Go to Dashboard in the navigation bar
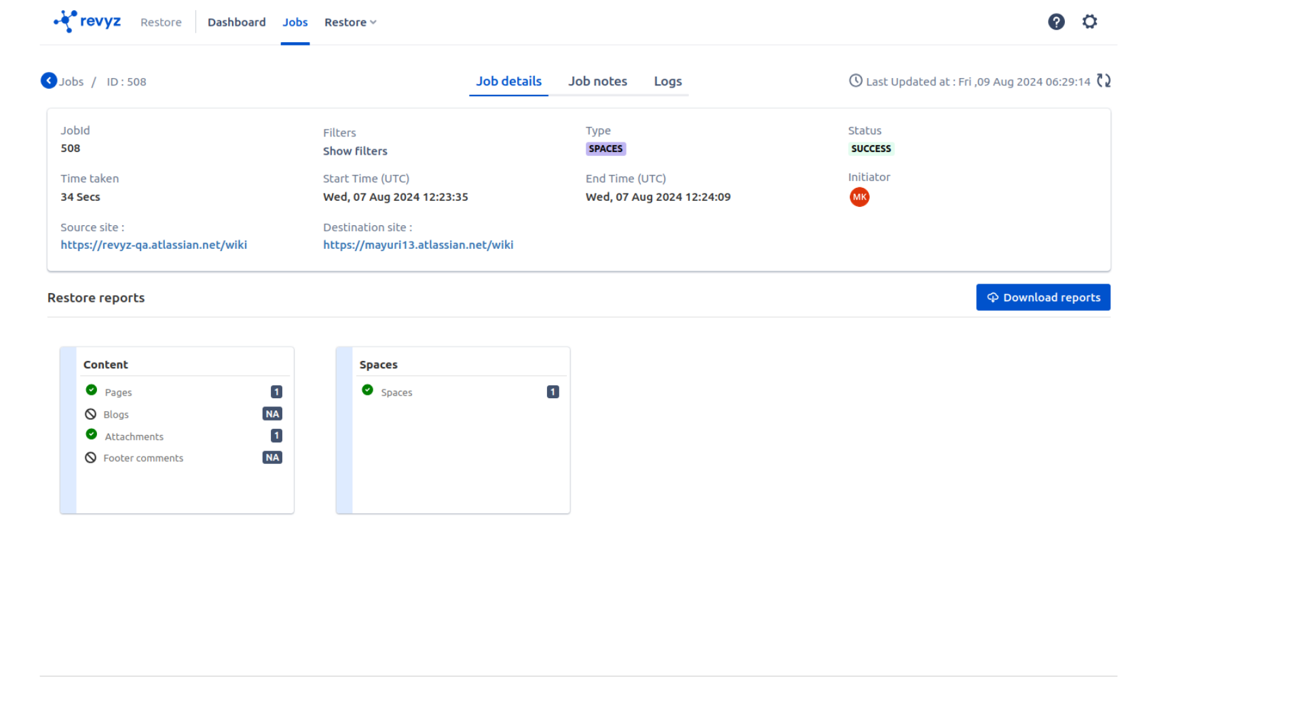1293x715 pixels. coord(236,22)
